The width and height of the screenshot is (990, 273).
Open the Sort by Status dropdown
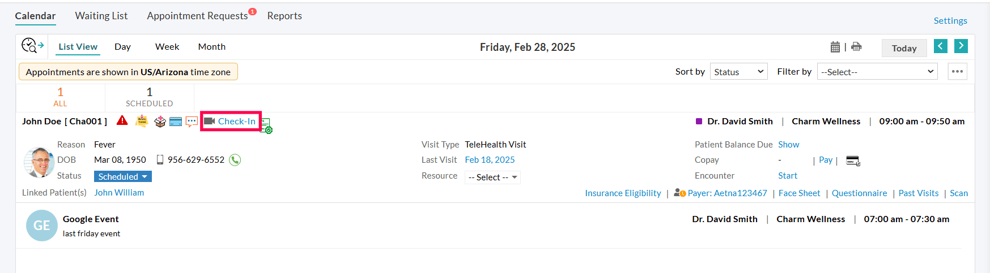click(738, 72)
